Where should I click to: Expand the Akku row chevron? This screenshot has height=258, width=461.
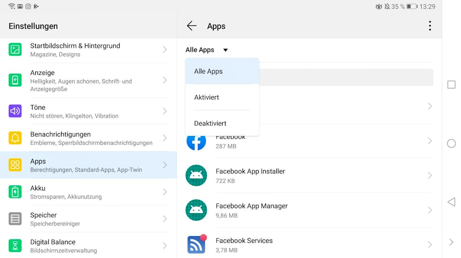[165, 192]
